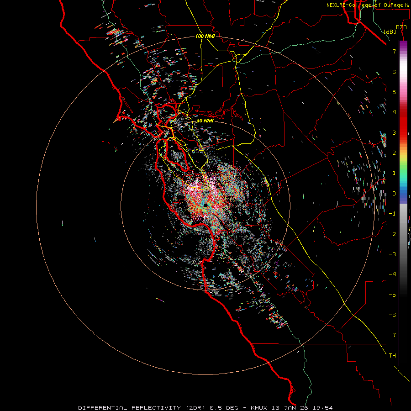Click the Differential Reflectivity title caption

pos(205,408)
